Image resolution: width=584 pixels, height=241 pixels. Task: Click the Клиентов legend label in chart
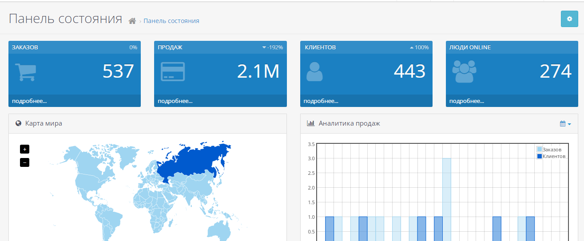click(554, 156)
